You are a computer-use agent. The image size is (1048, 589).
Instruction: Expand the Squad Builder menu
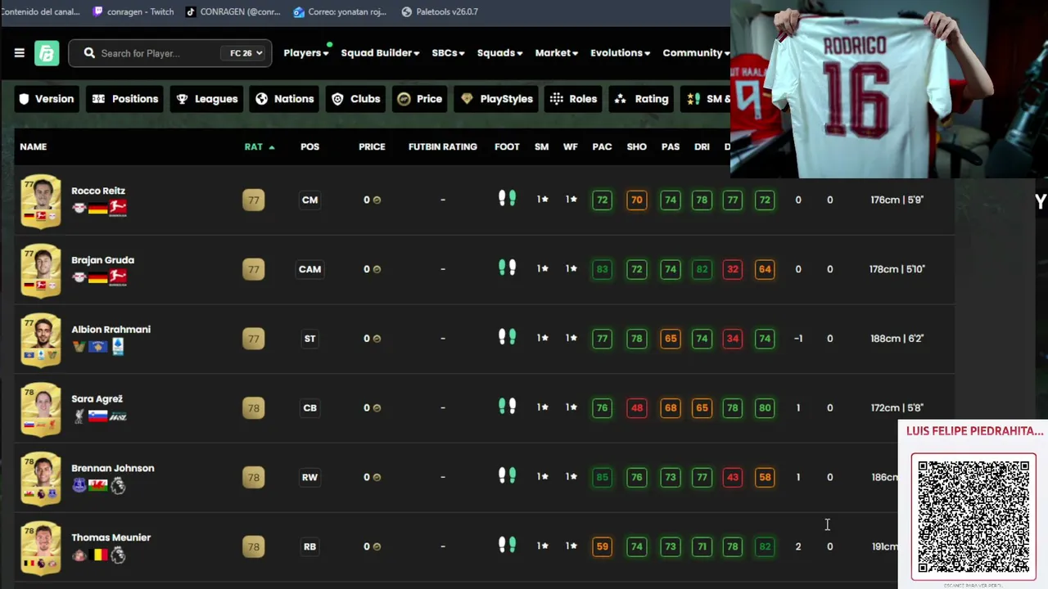[x=380, y=53]
